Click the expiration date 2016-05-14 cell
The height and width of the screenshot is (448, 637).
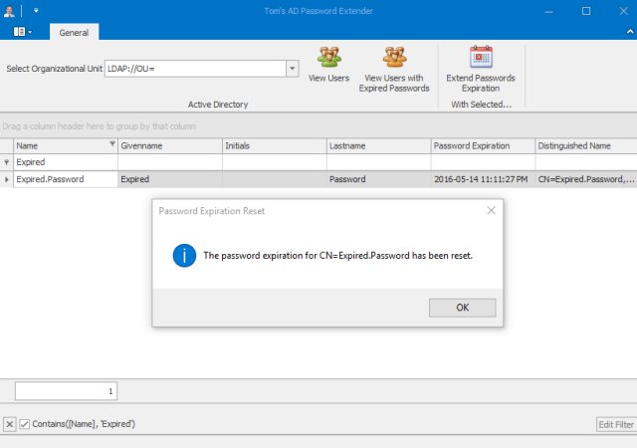coord(483,179)
